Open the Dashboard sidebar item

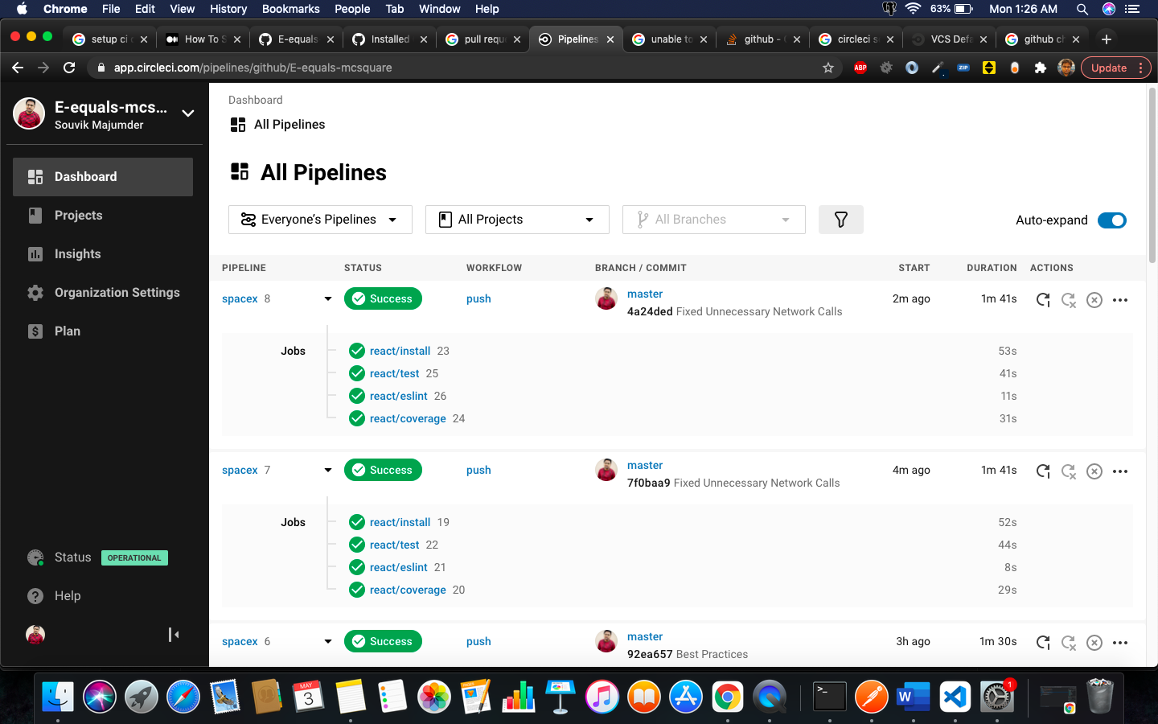103,177
